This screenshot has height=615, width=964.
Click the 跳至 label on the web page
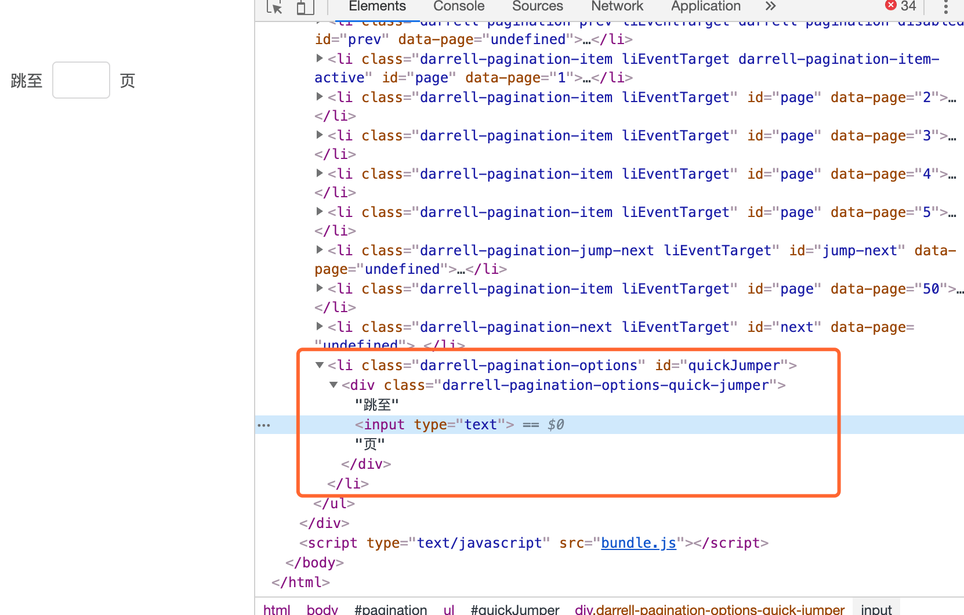coord(27,81)
